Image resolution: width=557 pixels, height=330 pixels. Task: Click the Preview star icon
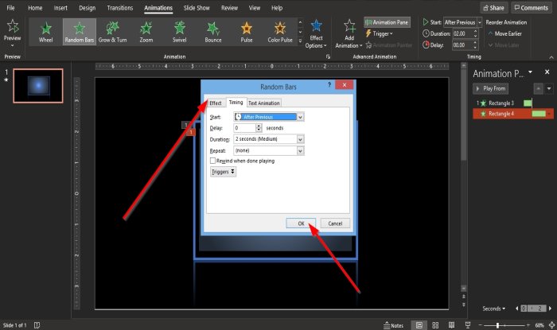(x=13, y=26)
